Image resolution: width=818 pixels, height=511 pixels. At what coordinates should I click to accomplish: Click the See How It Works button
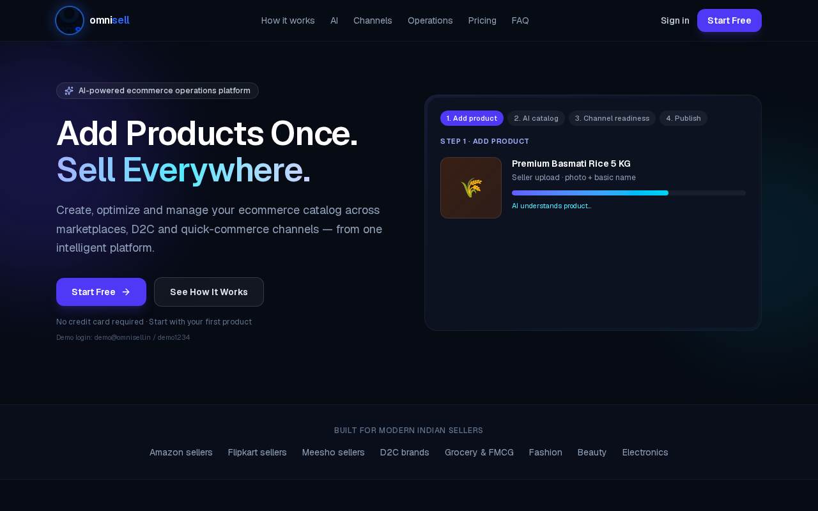coord(209,292)
